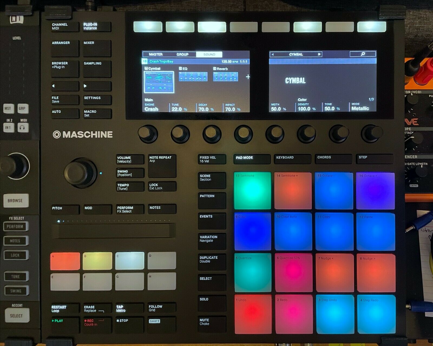This screenshot has height=346, width=433.
Task: Trigger pad 12 Paste
Action: coord(376,232)
